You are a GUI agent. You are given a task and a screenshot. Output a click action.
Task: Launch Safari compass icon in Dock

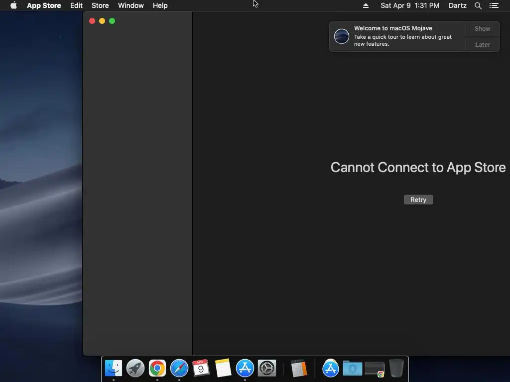(x=179, y=368)
